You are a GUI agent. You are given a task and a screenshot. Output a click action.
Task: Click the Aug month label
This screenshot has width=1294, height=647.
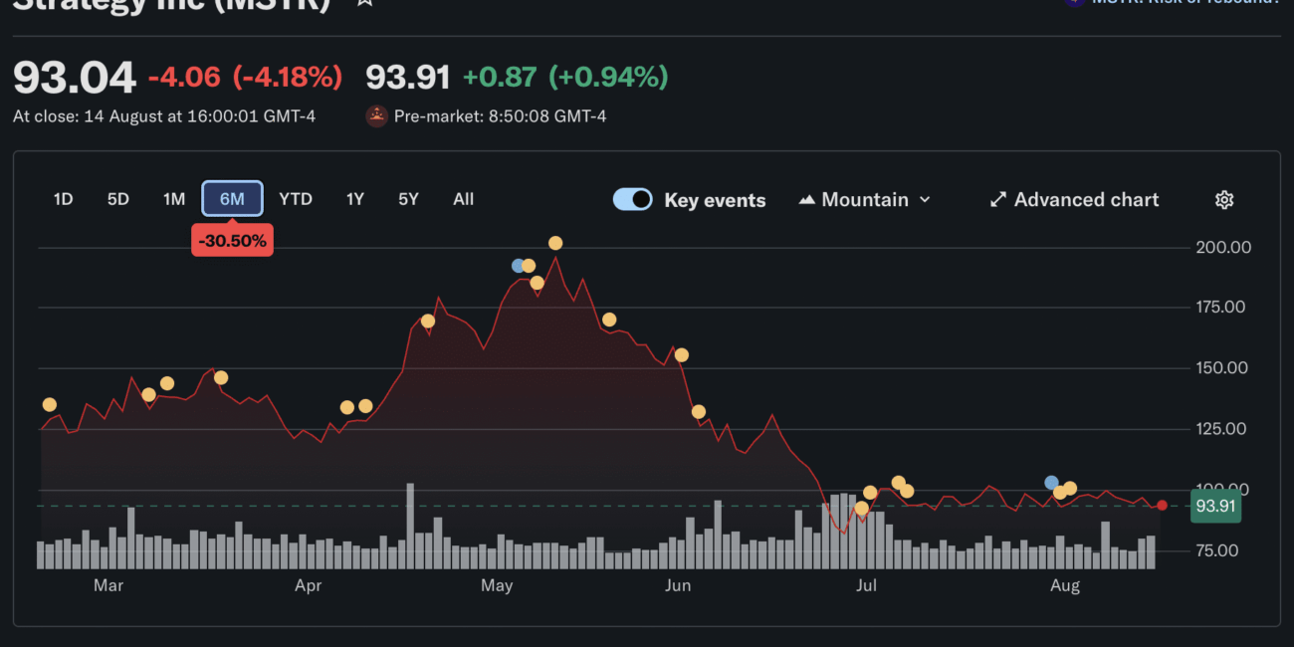tap(1065, 585)
